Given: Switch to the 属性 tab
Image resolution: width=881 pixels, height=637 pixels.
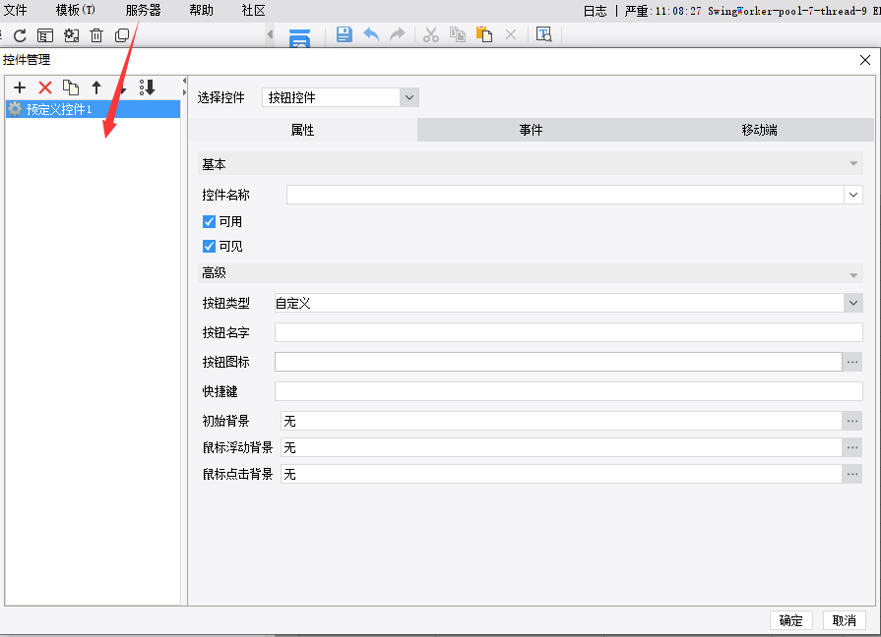Looking at the screenshot, I should pyautogui.click(x=302, y=130).
